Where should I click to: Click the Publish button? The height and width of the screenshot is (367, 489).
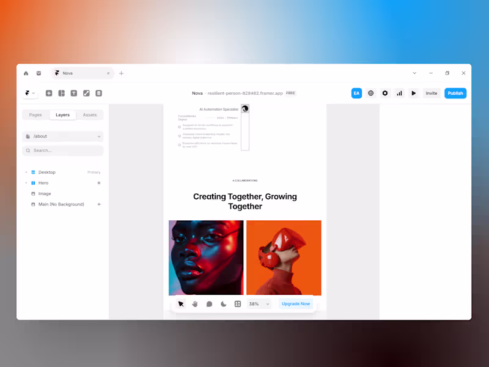point(455,93)
